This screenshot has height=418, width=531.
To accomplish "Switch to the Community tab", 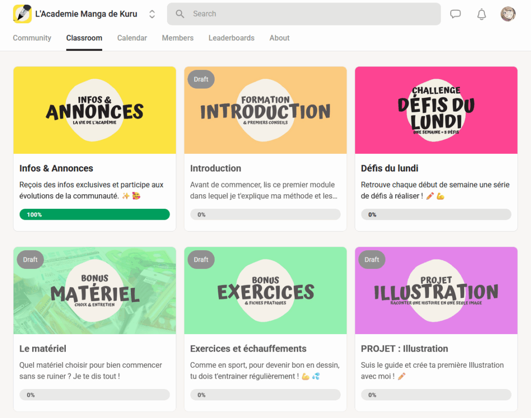I will click(32, 38).
